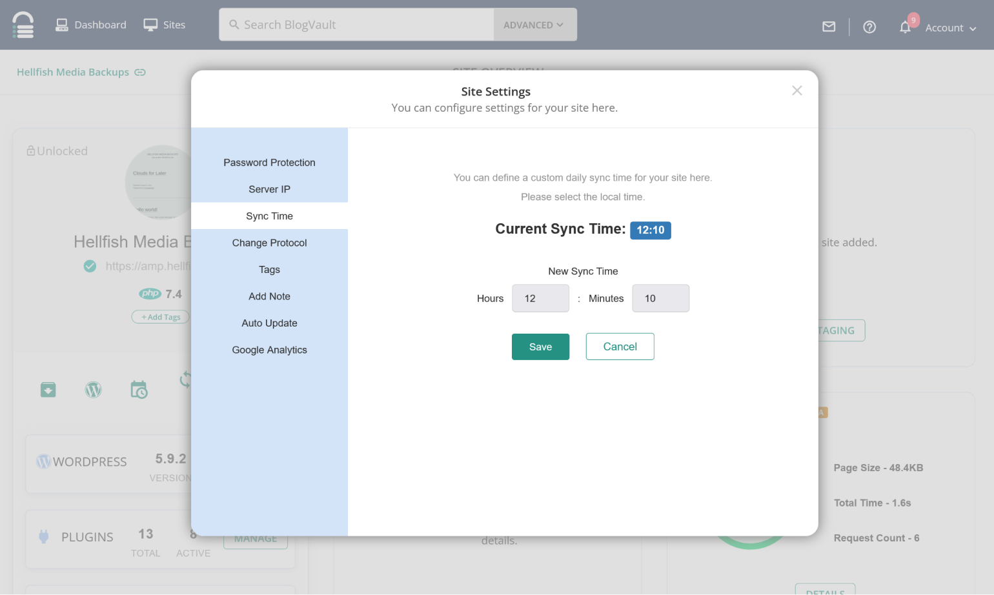Select the Server IP settings tab
The image size is (994, 595).
[x=270, y=189]
